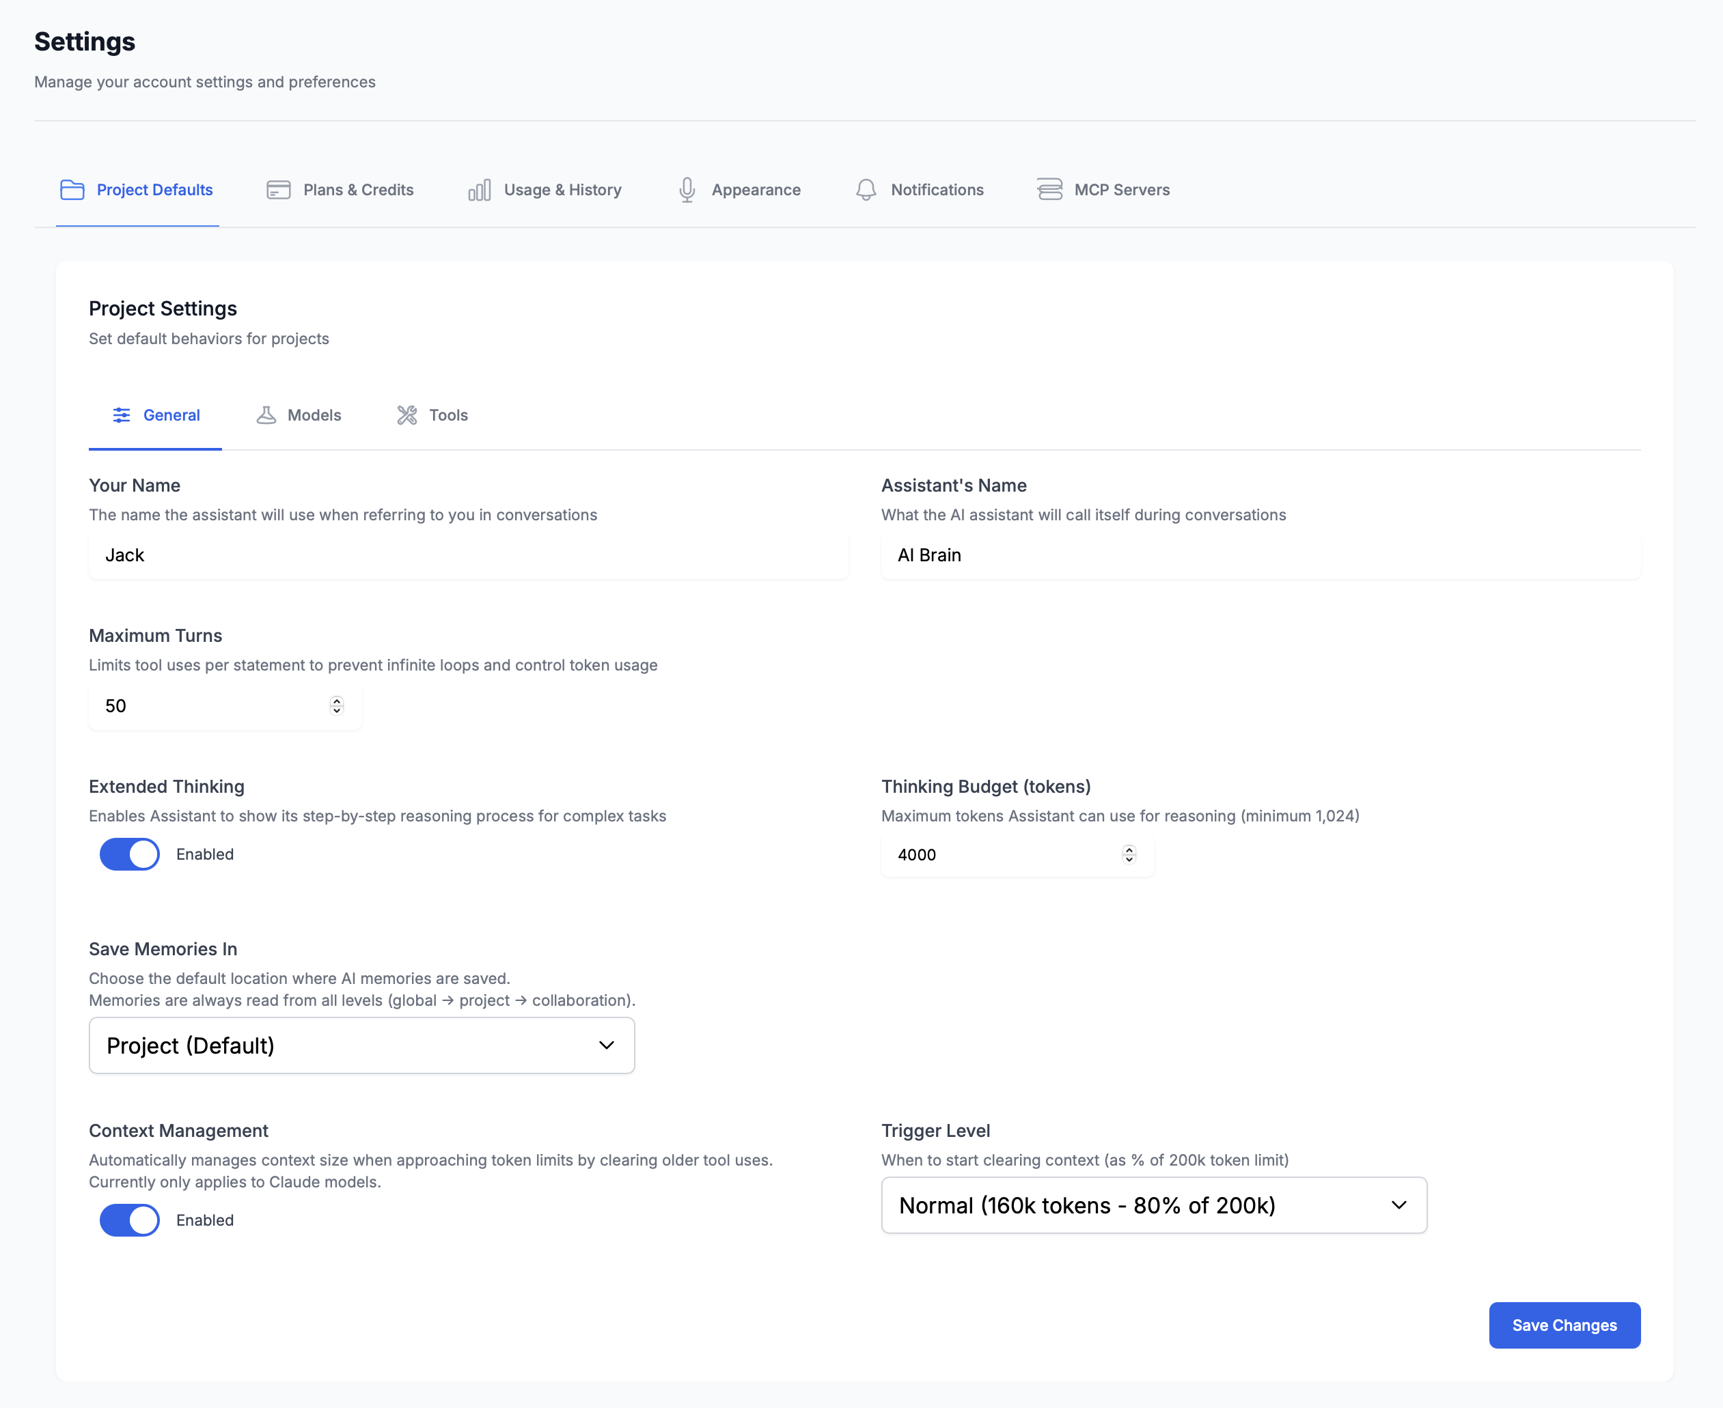This screenshot has height=1408, width=1723.
Task: Open the Project Defaults section icon
Action: tap(72, 189)
